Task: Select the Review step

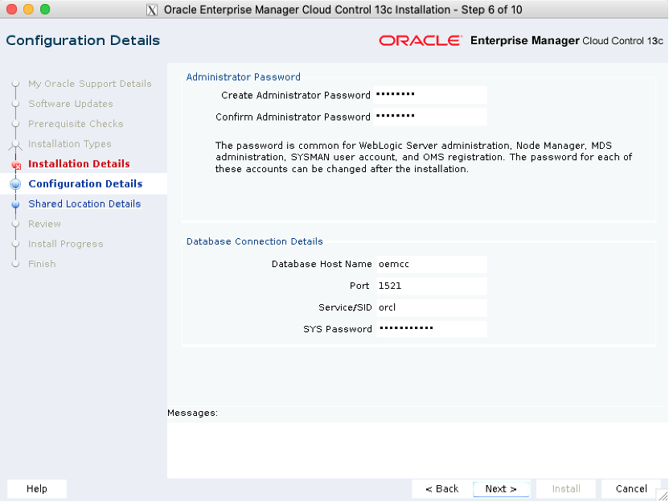Action: [x=44, y=224]
